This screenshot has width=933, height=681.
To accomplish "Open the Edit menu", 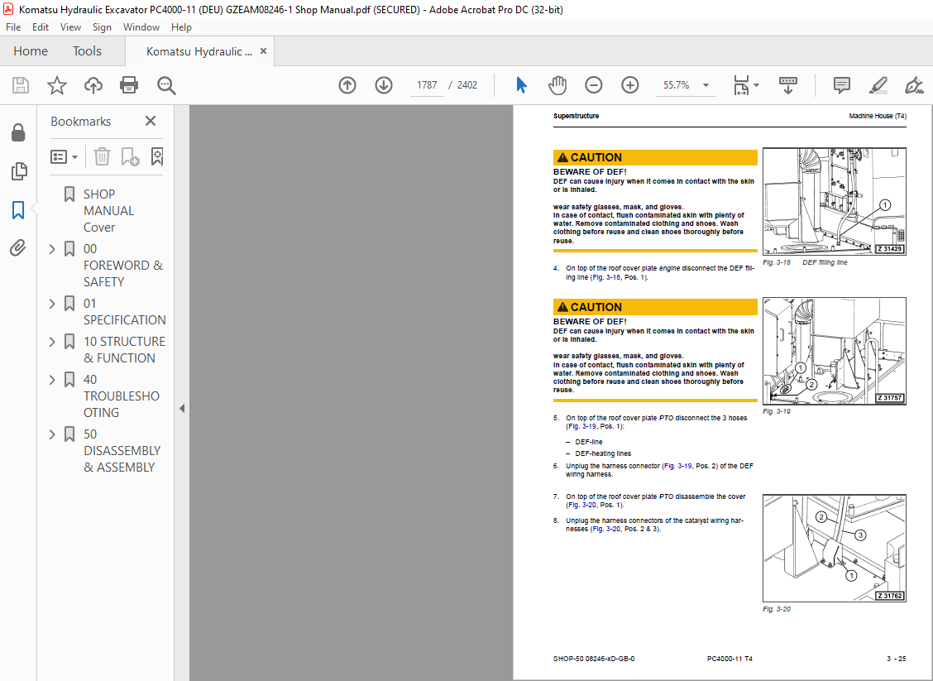I will coord(41,26).
